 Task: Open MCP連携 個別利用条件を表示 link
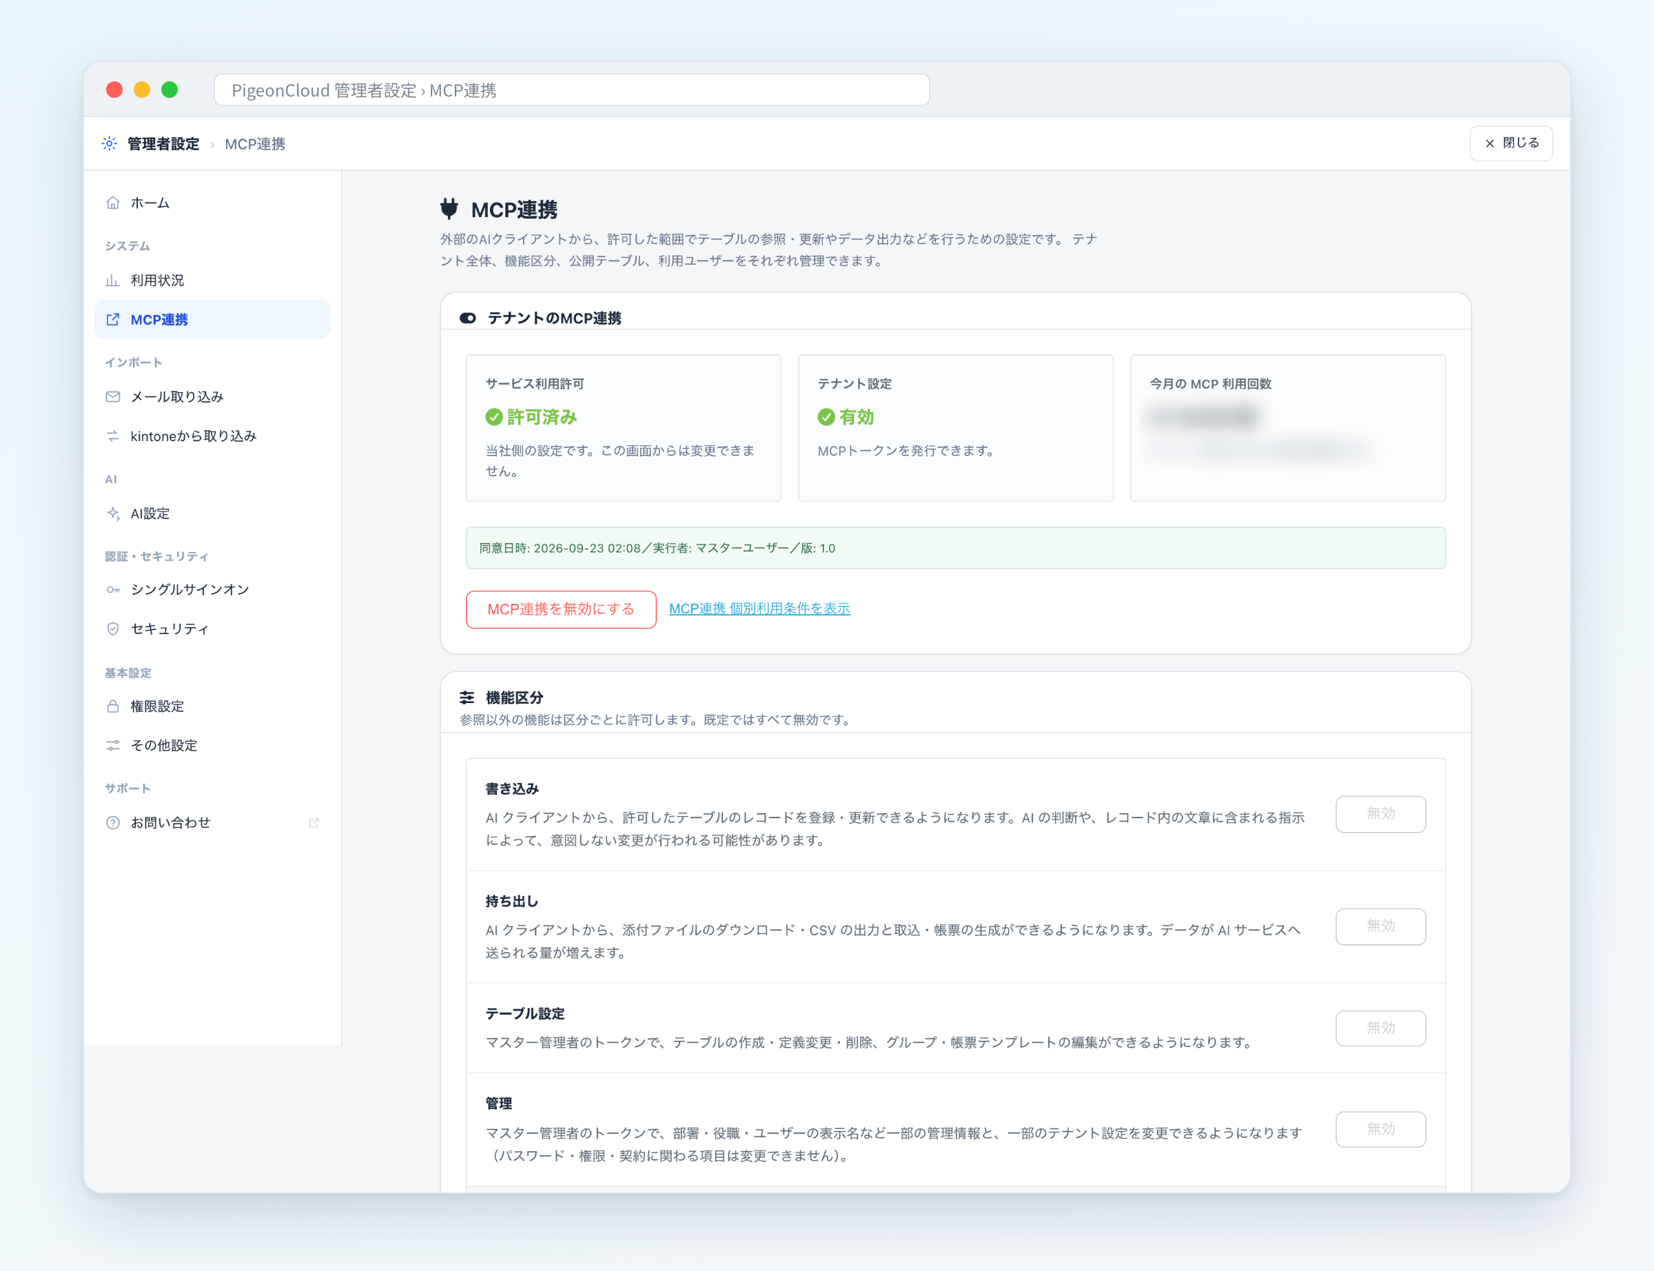coord(759,608)
